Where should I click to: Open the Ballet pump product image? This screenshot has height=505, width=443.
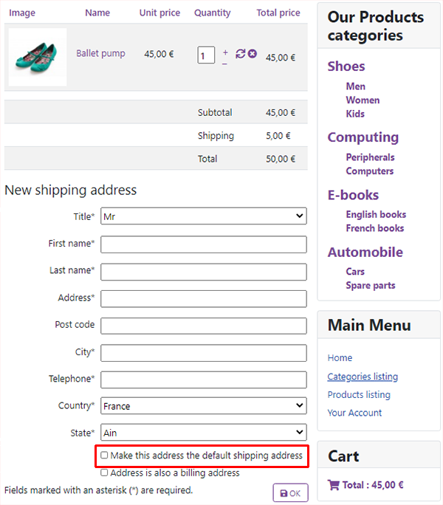click(x=38, y=57)
